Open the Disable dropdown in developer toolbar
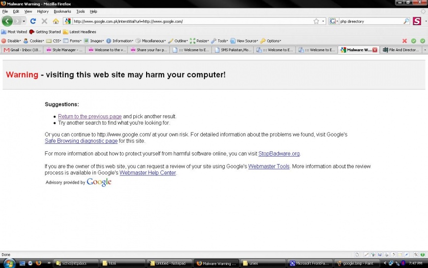Viewport: 428px width, 268px height. point(12,41)
